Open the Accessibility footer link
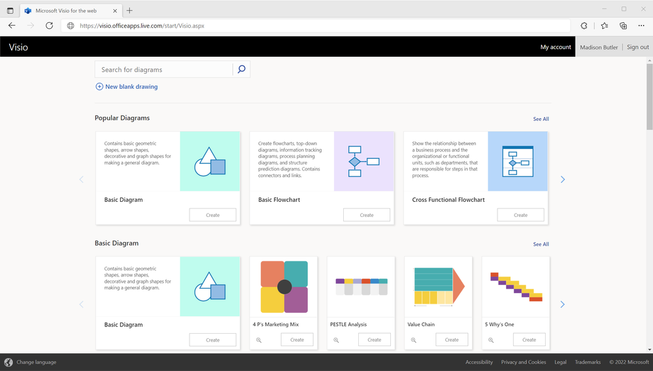Image resolution: width=653 pixels, height=371 pixels. (x=479, y=363)
